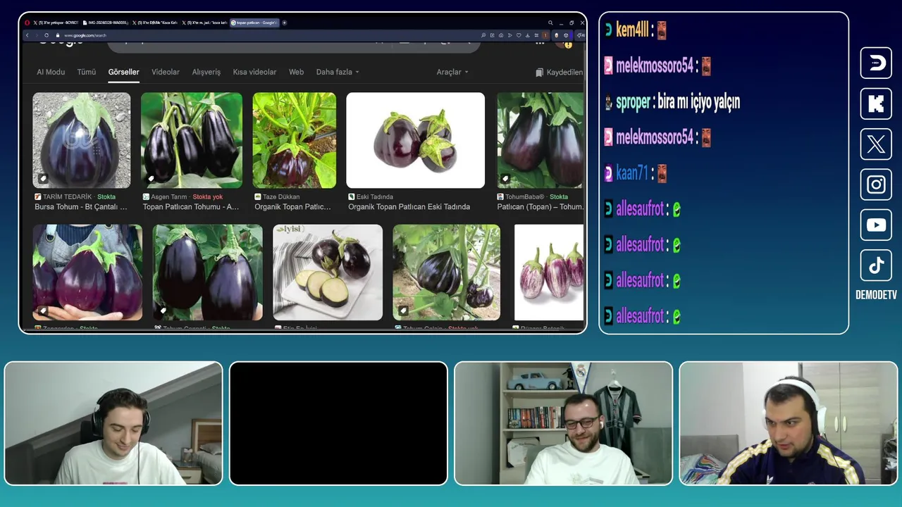
Task: Switch to the AI Modu tab
Action: (51, 72)
